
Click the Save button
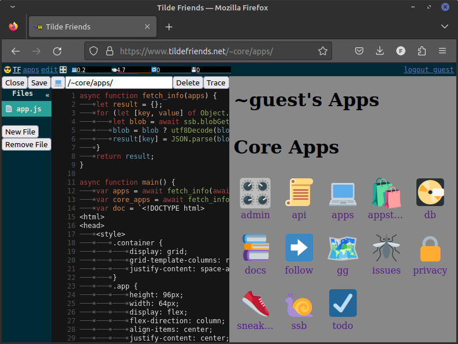(x=39, y=83)
